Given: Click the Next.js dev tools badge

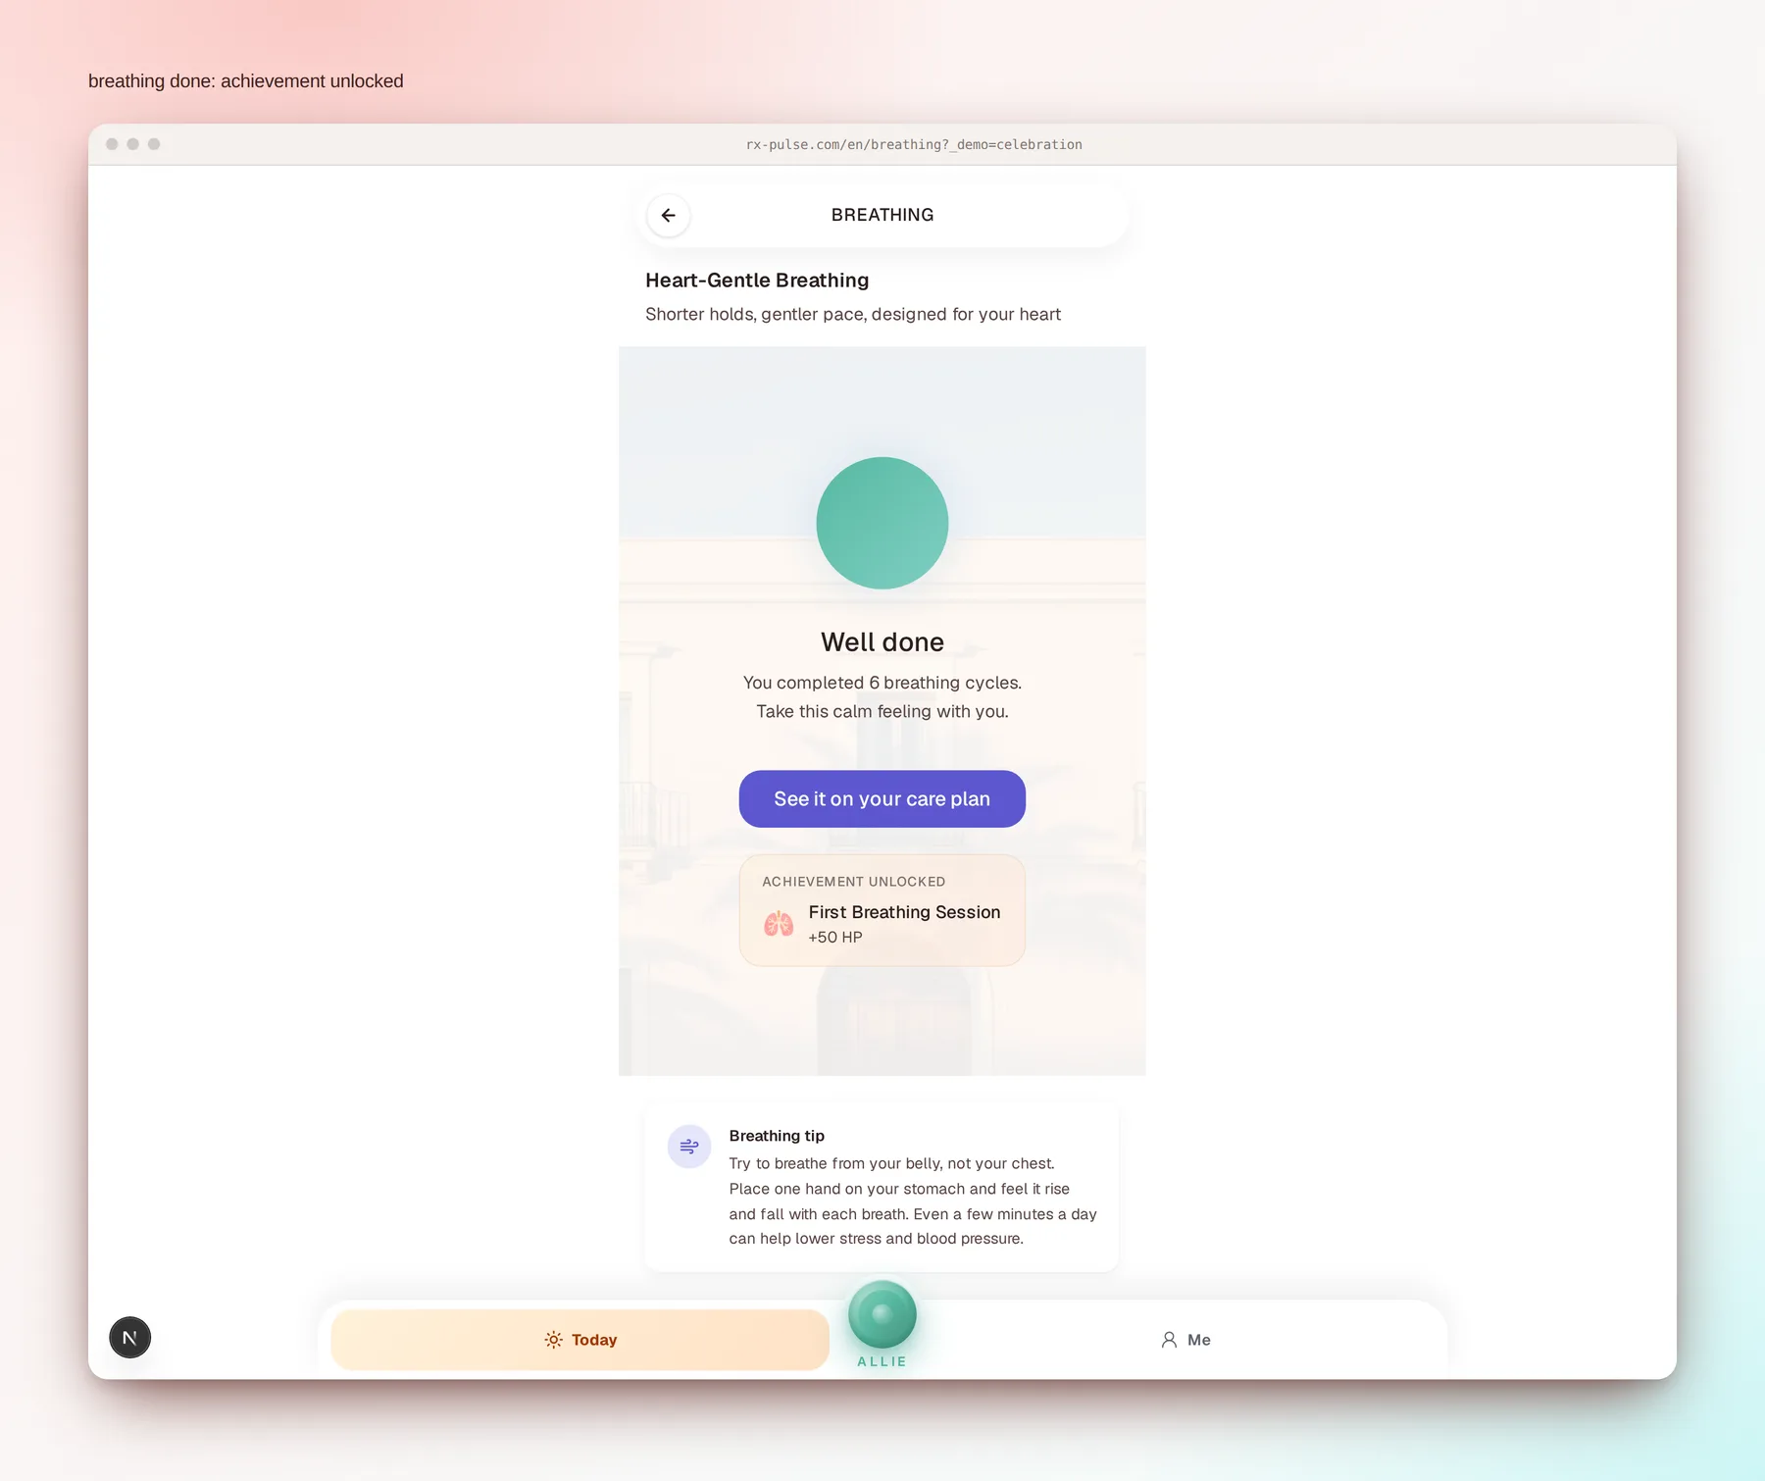Looking at the screenshot, I should pyautogui.click(x=130, y=1338).
